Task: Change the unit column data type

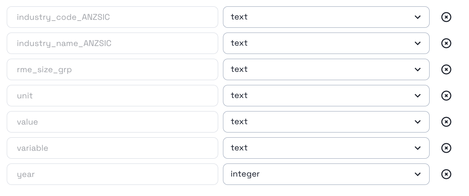Action: pyautogui.click(x=326, y=96)
